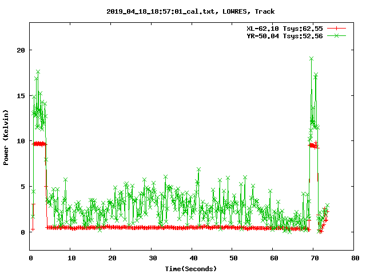The width and height of the screenshot is (366, 274).
Task: Click the y-axis tick label "5"
Action: (x=23, y=187)
